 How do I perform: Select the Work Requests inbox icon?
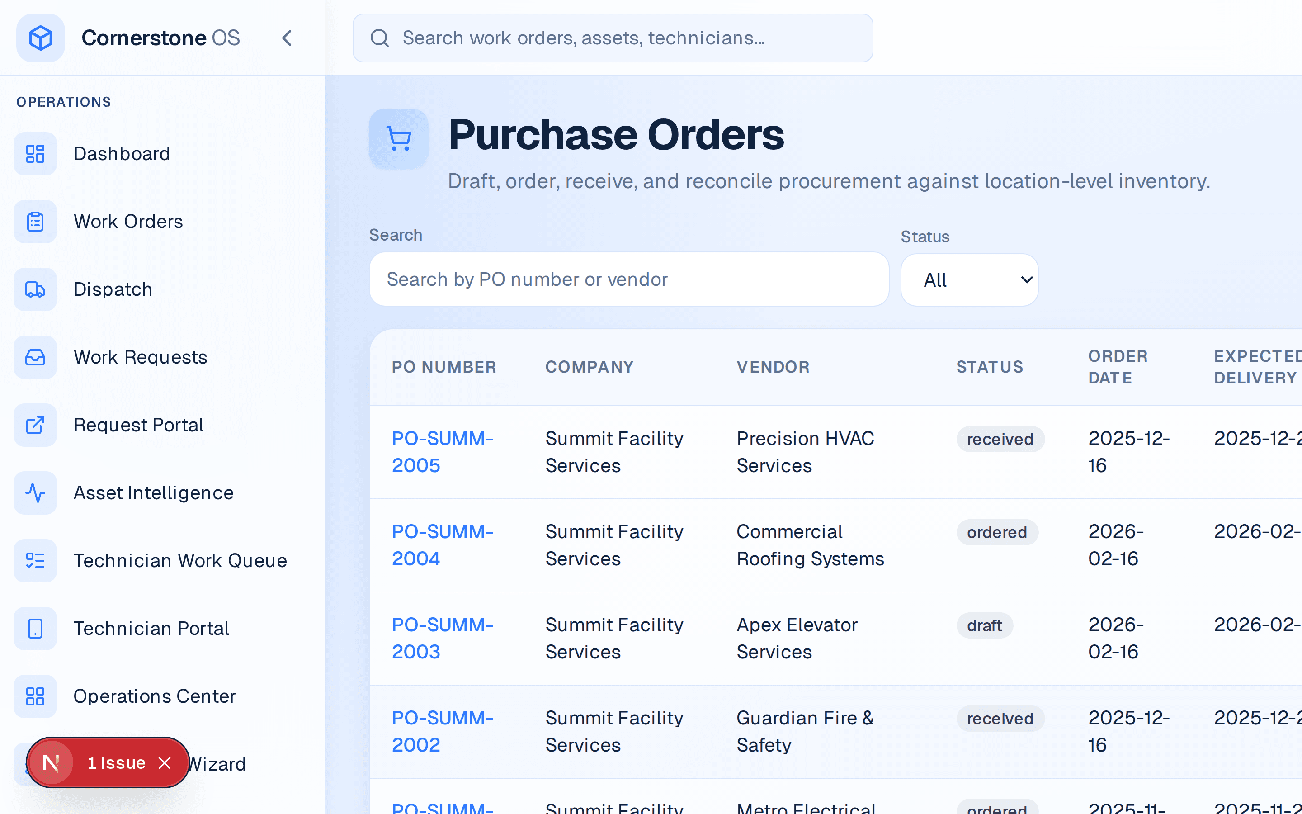point(35,357)
